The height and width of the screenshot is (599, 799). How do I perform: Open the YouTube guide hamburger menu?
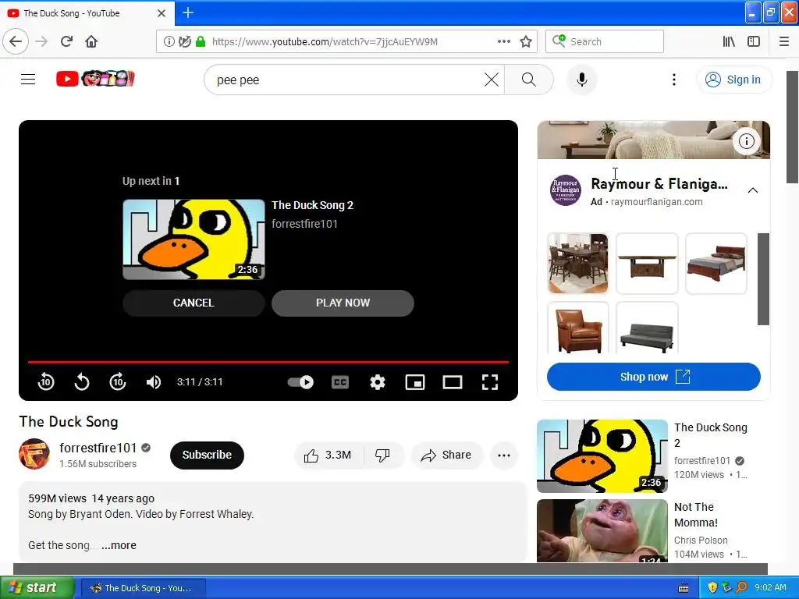28,79
